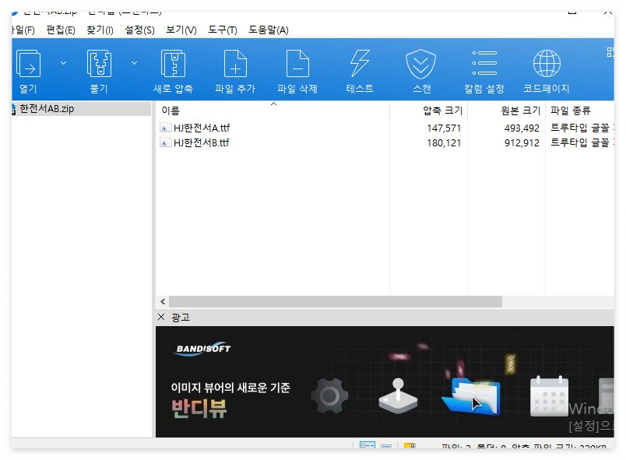Create a new archive with 새로 압축
The width and height of the screenshot is (626, 460).
click(173, 68)
